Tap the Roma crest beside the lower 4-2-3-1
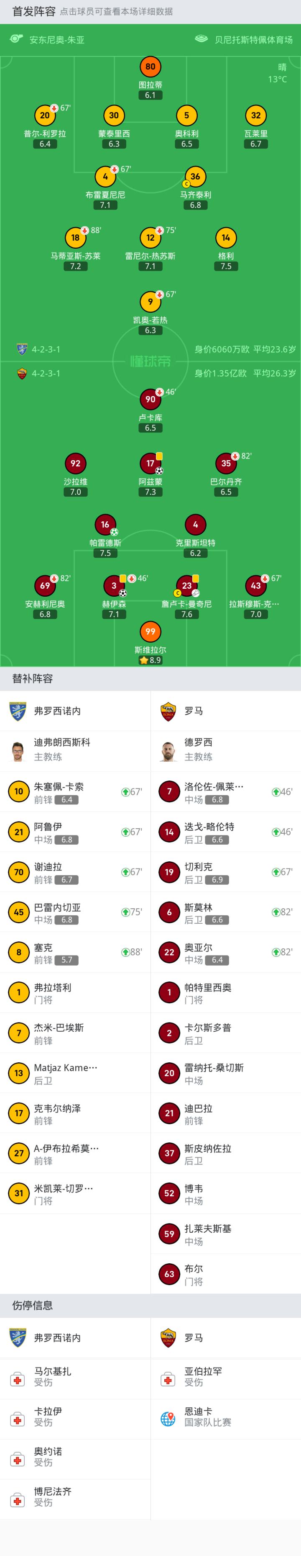Viewport: 301px width, 1556px height. click(22, 373)
